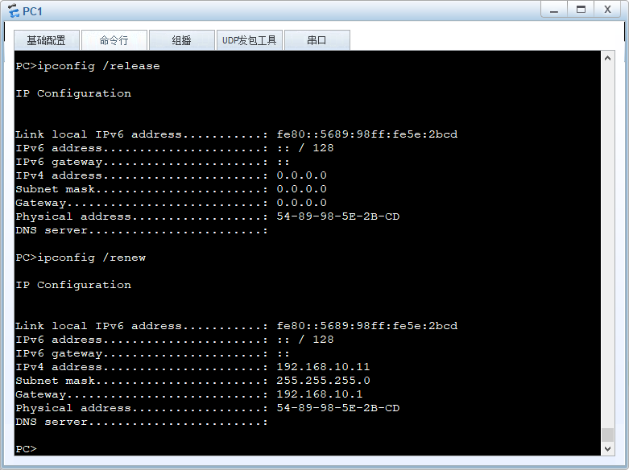This screenshot has height=470, width=629.
Task: Click the second 'IP Configuration' heading
Action: click(x=73, y=285)
